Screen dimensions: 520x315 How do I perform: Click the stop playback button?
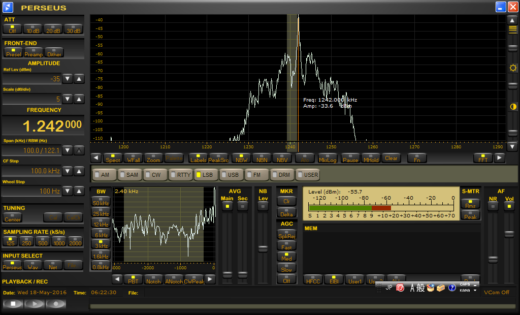point(13,304)
